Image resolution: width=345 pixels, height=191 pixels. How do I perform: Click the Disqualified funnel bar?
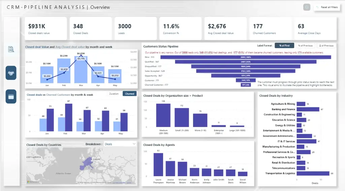click(246, 66)
